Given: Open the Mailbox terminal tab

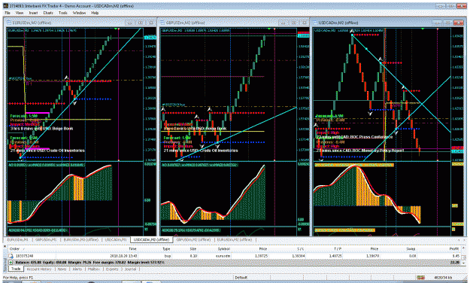Looking at the screenshot, I should point(94,269).
